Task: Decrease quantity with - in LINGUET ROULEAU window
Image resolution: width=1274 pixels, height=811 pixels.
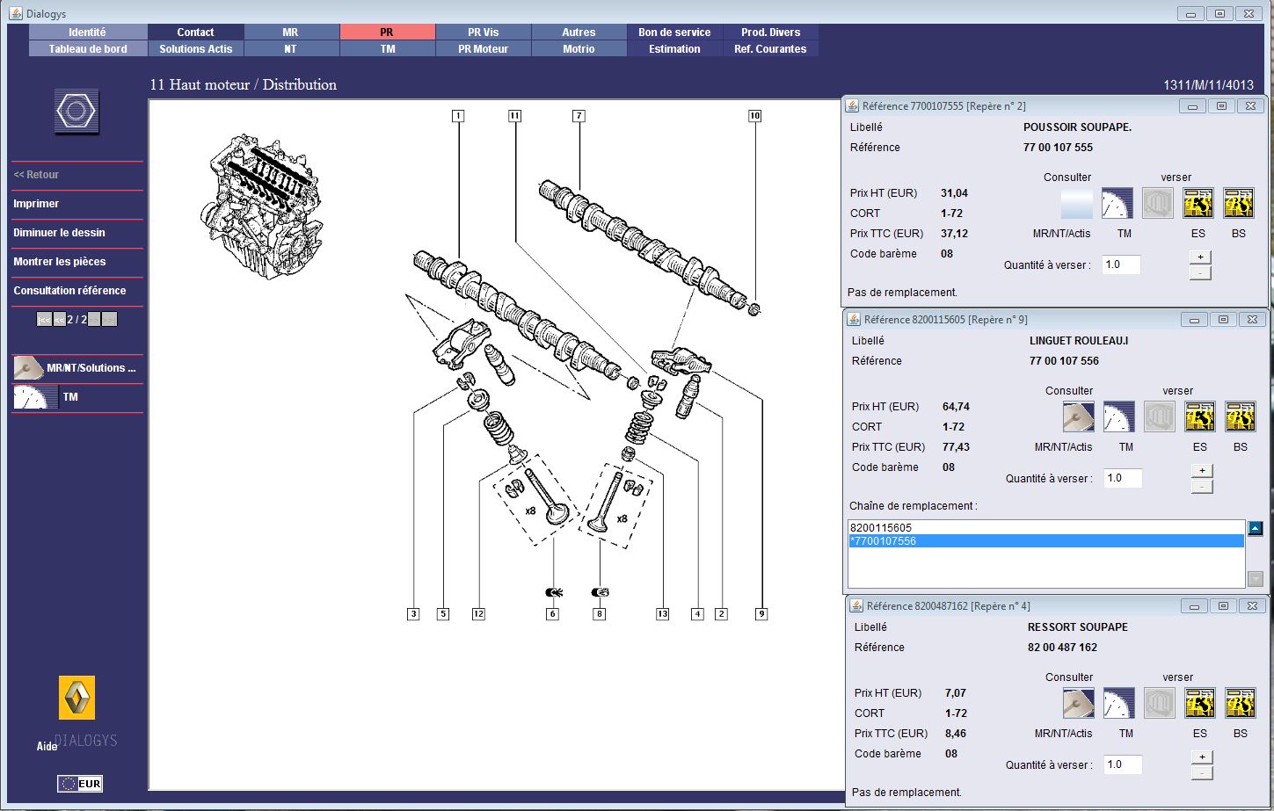Action: click(x=1202, y=486)
